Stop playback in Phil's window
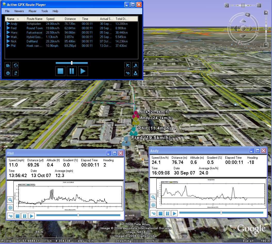Image resolution: width=272 pixels, height=244 pixels. click(17, 216)
